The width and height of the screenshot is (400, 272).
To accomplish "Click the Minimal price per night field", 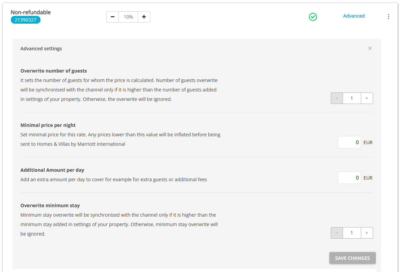I will [x=349, y=142].
